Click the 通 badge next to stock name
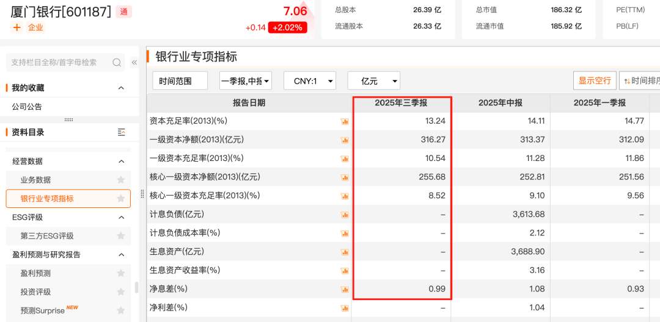 click(123, 12)
